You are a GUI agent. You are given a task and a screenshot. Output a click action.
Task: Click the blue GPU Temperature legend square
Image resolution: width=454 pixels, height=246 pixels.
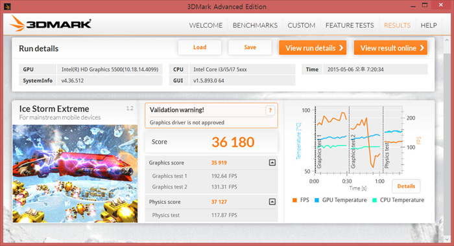[x=317, y=200]
